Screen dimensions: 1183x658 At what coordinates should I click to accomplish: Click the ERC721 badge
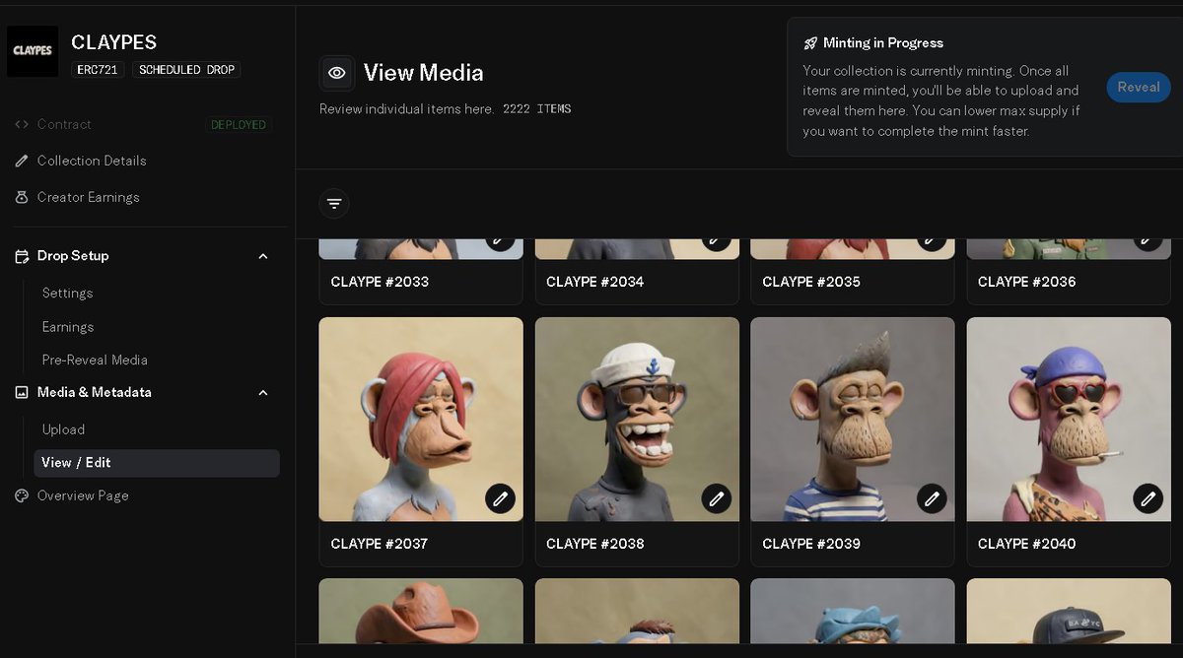click(98, 70)
